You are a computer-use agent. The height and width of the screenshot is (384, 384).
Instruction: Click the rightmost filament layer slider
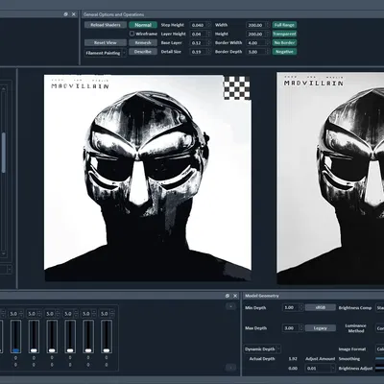107,336
